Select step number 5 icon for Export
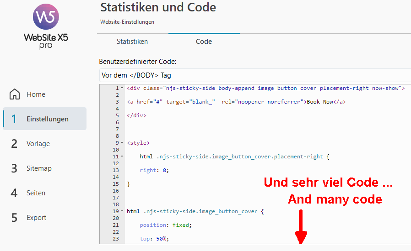The height and width of the screenshot is (251, 411). pos(14,218)
